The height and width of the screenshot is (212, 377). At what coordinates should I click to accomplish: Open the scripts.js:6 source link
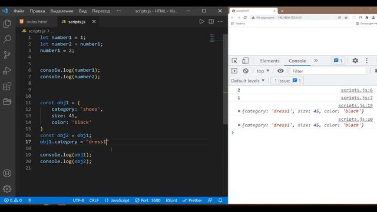point(356,90)
